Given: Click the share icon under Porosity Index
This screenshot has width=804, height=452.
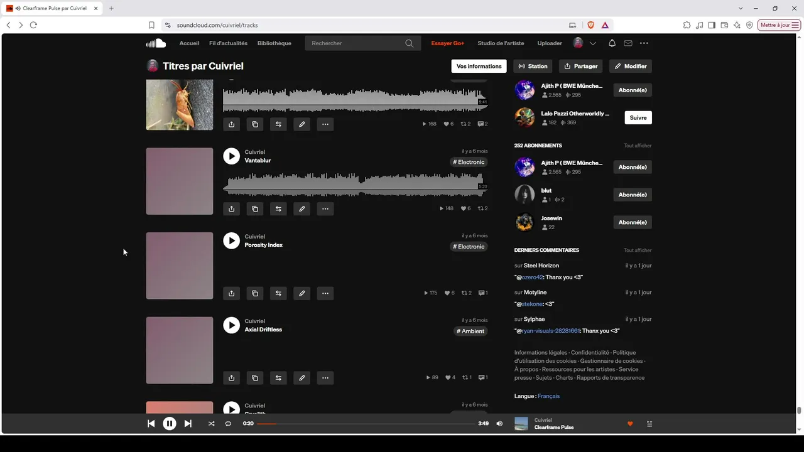Looking at the screenshot, I should pyautogui.click(x=232, y=293).
